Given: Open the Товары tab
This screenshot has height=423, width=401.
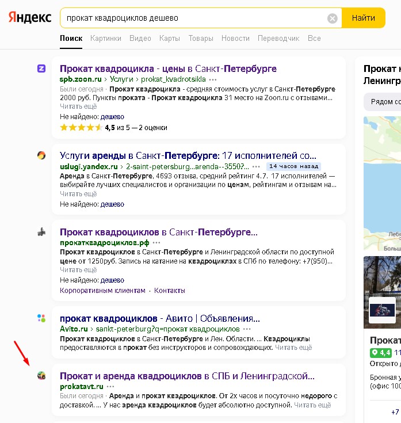Looking at the screenshot, I should (x=201, y=39).
